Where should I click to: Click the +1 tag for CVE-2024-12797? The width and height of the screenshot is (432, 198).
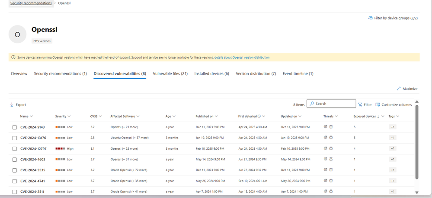pos(393,148)
